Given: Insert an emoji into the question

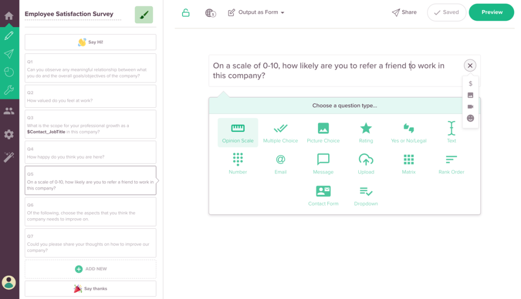Looking at the screenshot, I should click(470, 117).
